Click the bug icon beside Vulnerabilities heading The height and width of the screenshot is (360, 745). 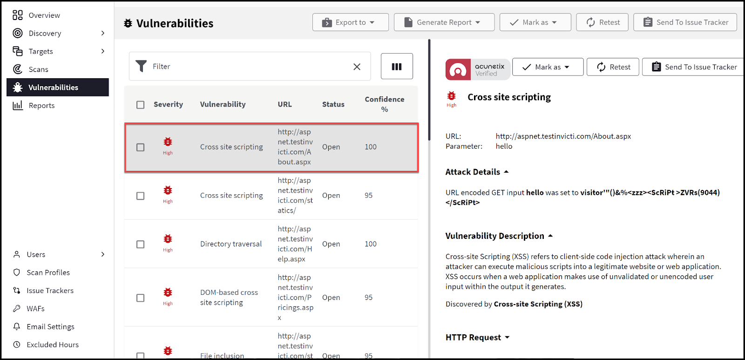pyautogui.click(x=128, y=23)
